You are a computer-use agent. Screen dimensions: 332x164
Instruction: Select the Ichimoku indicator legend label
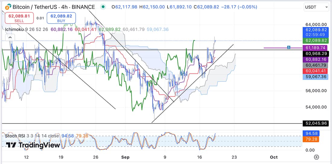point(14,29)
